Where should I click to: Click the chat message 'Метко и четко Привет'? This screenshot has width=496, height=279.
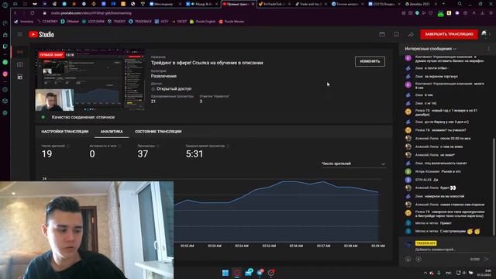click(x=433, y=223)
